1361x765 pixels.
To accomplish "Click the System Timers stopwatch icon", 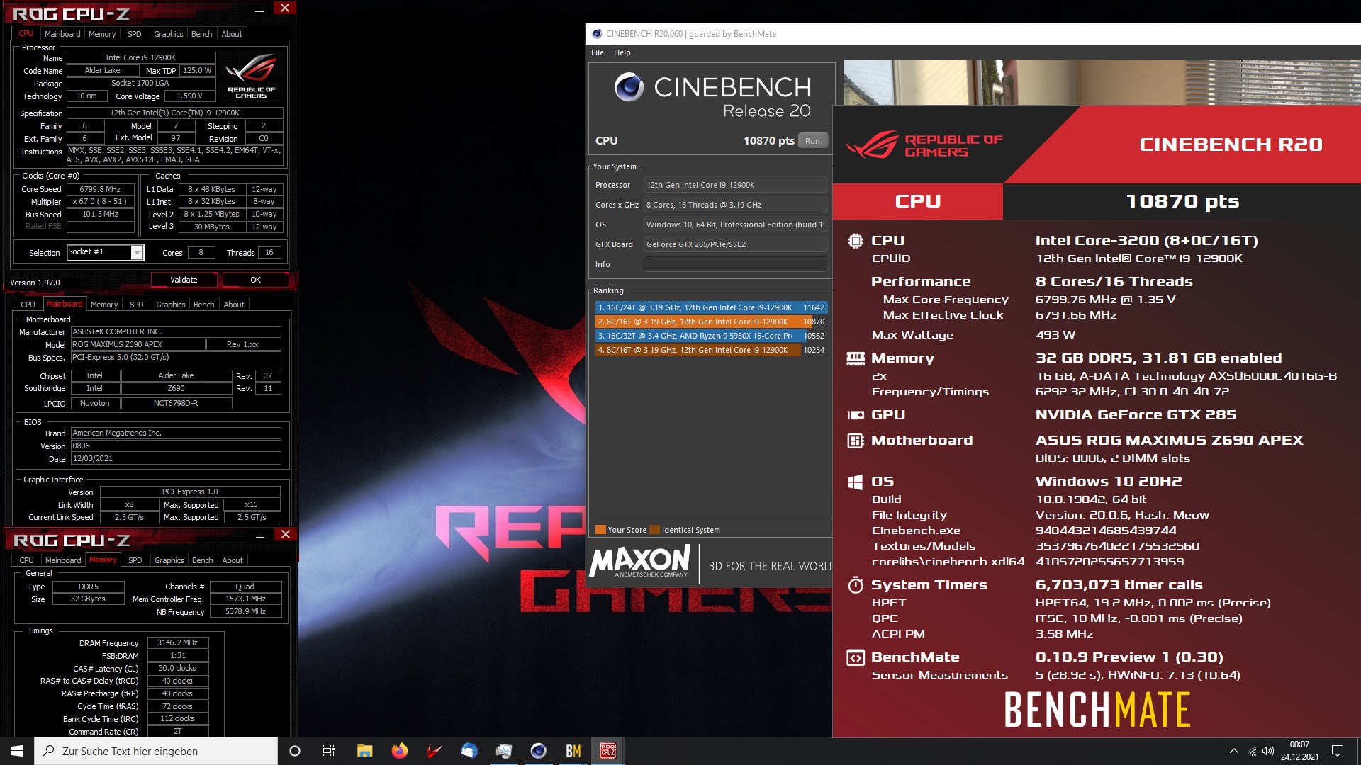I will 855,585.
